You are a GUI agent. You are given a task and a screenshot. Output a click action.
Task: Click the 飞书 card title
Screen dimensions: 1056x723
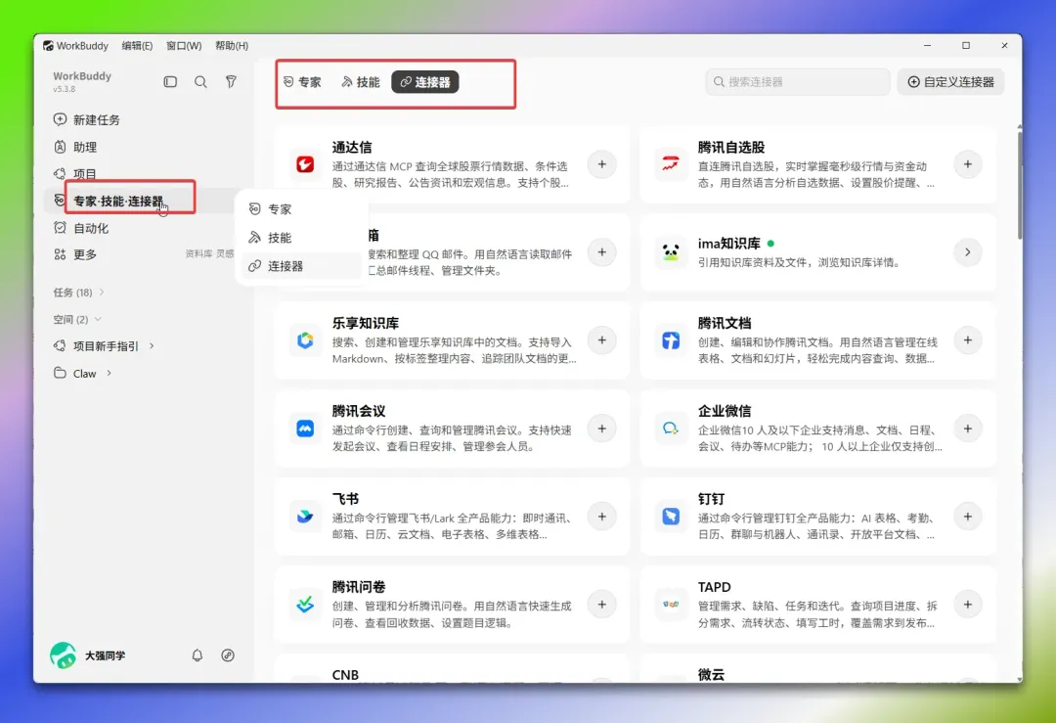pyautogui.click(x=345, y=499)
